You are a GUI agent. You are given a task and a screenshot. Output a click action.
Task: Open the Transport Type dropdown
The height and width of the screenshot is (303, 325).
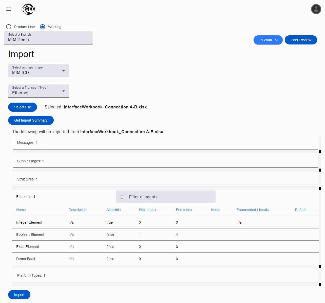39,91
